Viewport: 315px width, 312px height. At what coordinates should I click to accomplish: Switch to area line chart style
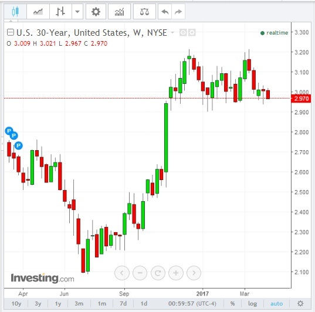click(38, 12)
